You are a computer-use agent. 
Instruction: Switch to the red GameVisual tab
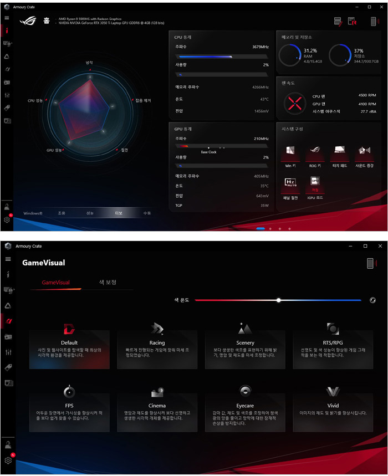click(x=55, y=282)
